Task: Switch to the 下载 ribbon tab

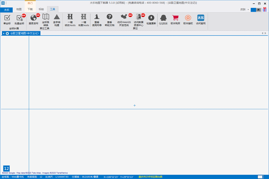Action: (30, 9)
